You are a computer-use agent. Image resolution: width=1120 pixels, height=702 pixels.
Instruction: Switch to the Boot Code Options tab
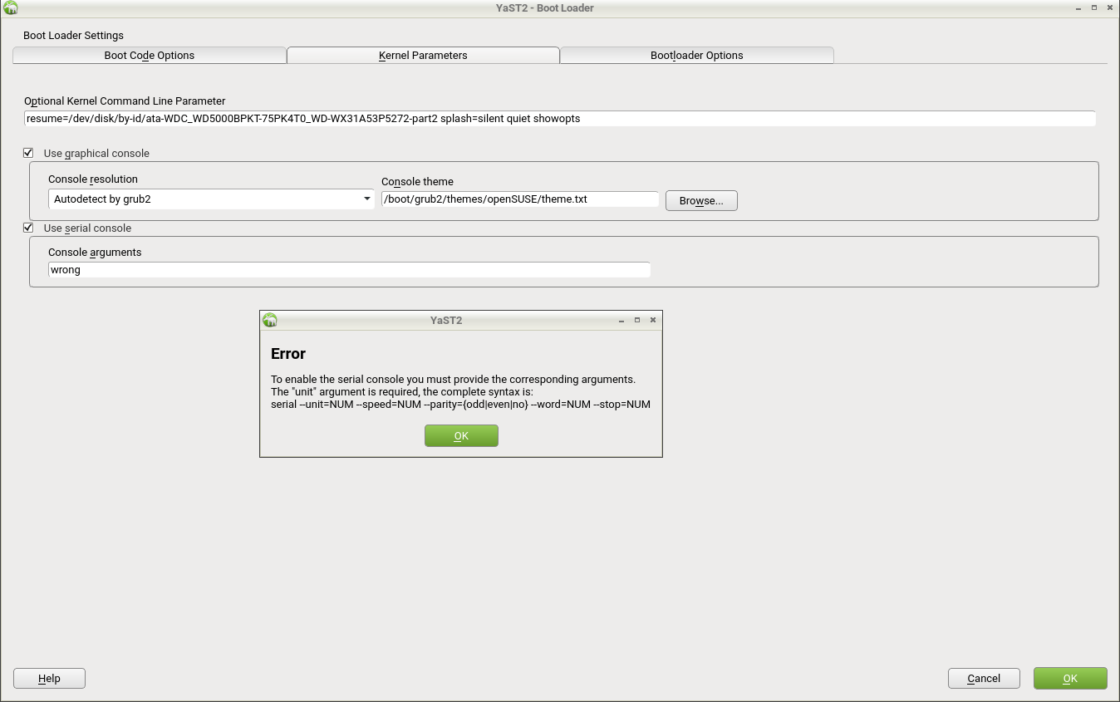[150, 56]
